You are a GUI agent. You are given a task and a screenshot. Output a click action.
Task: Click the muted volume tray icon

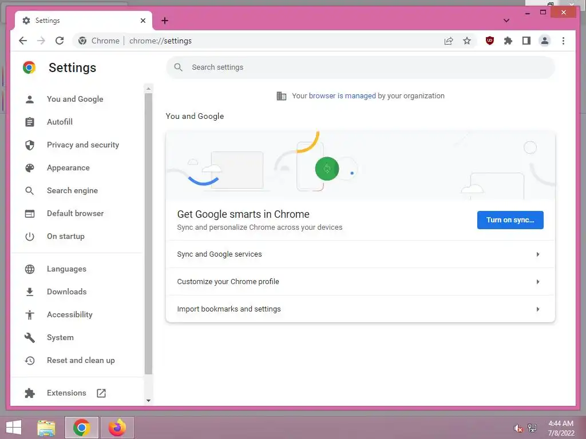(x=518, y=428)
